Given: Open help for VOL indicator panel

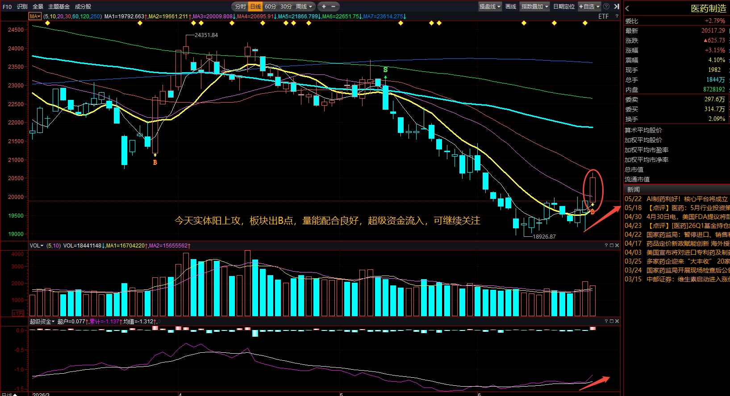Looking at the screenshot, I should (x=606, y=245).
